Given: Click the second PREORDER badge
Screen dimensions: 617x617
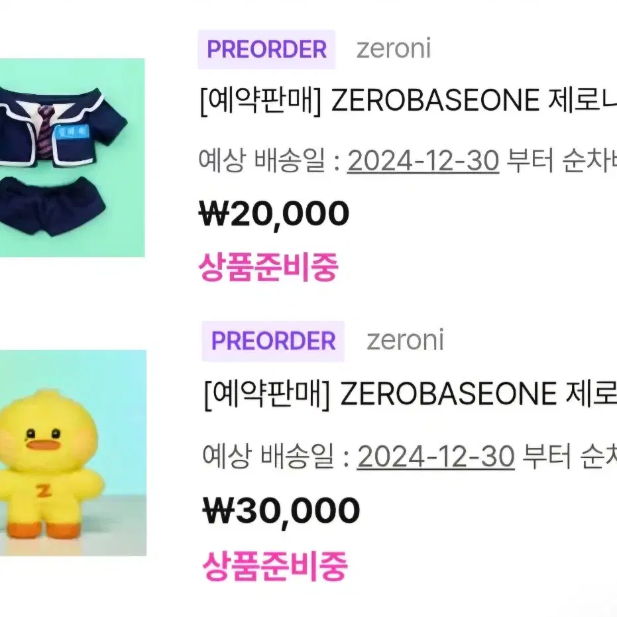Looking at the screenshot, I should [273, 341].
